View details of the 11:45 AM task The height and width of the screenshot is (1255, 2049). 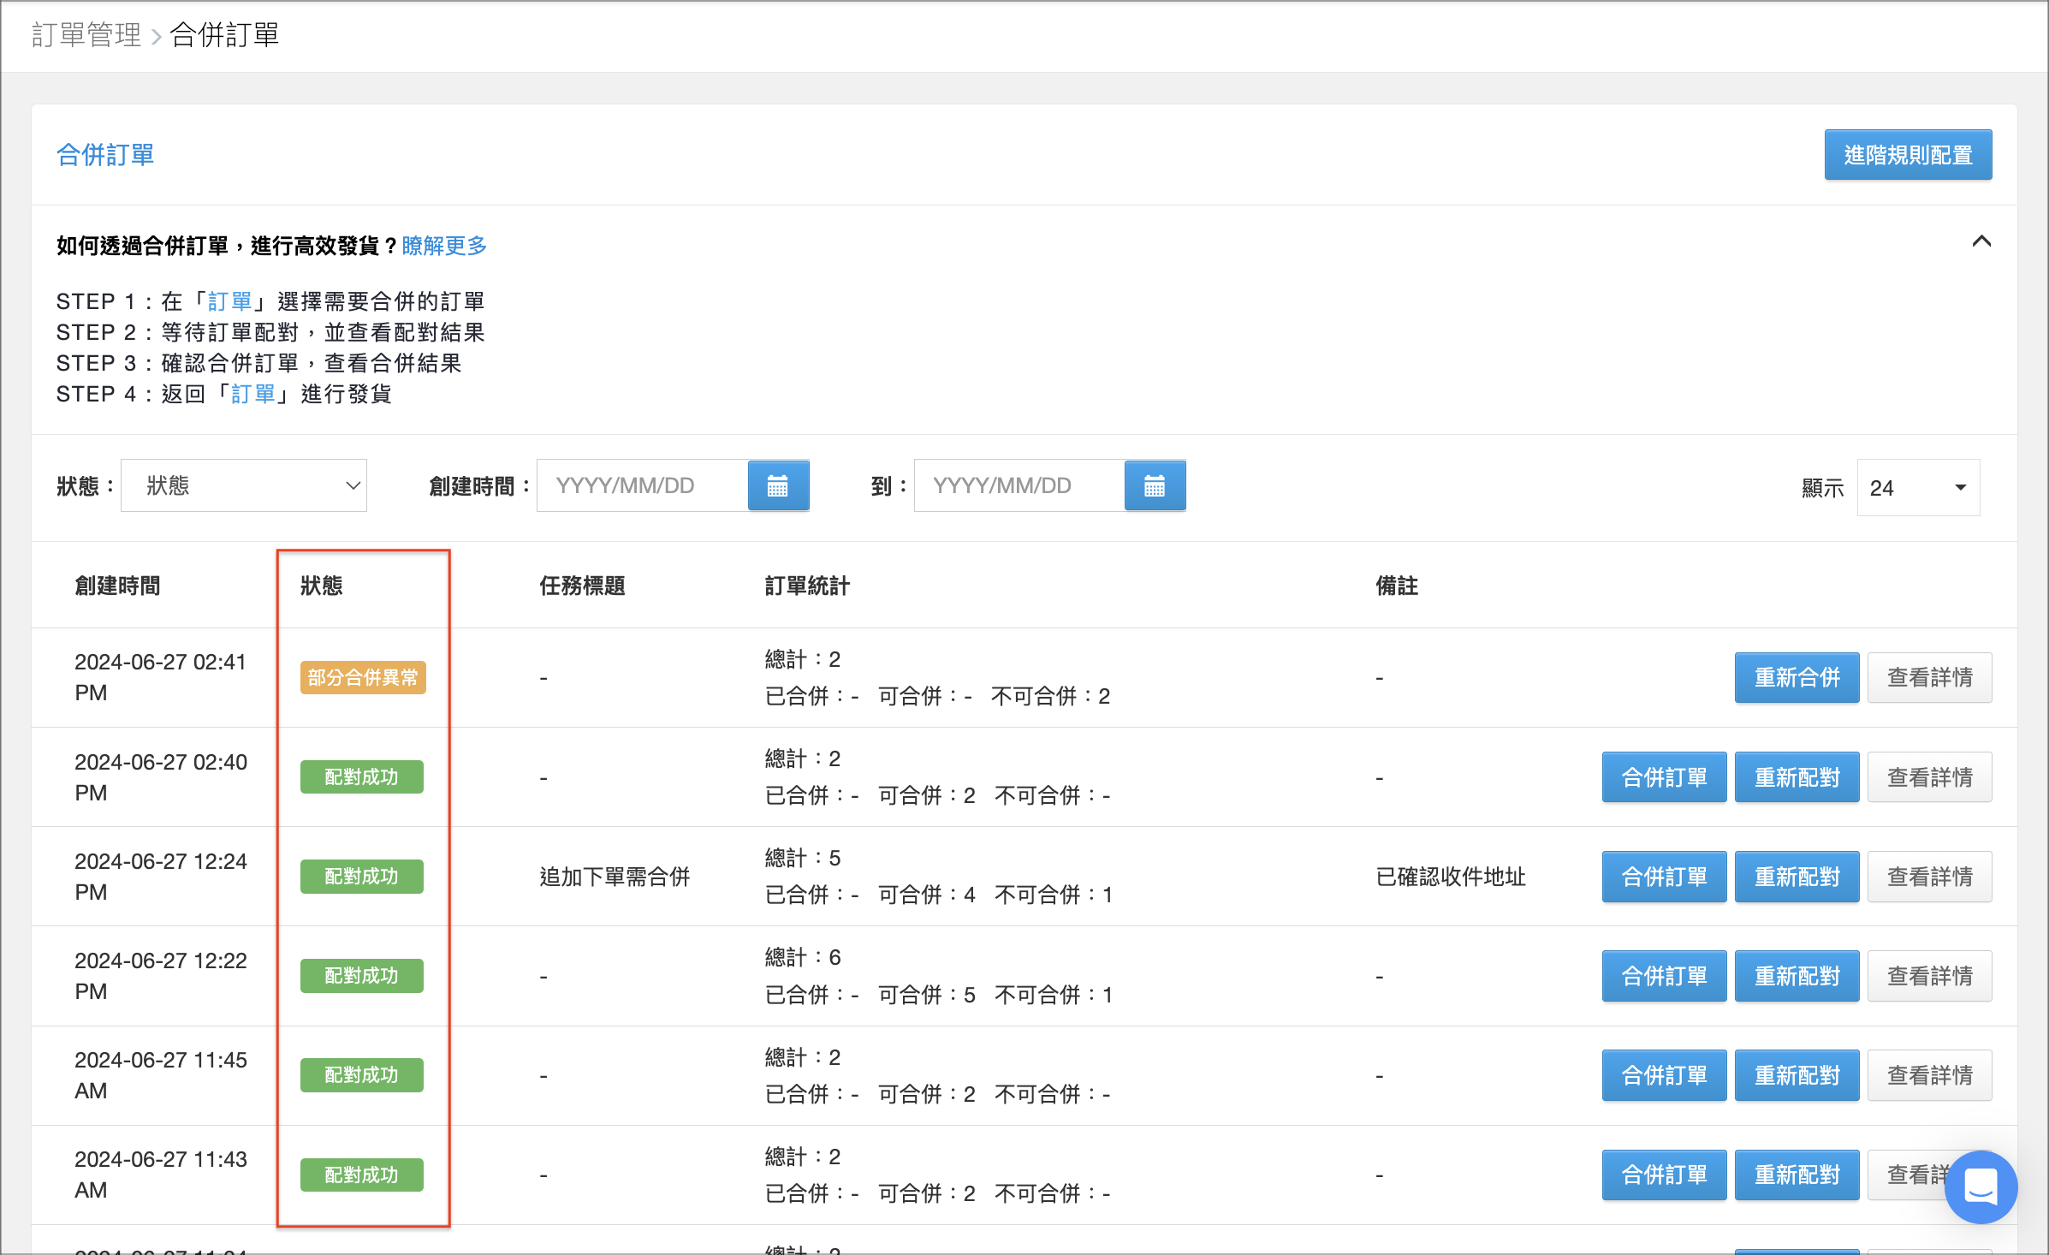pyautogui.click(x=1929, y=1075)
